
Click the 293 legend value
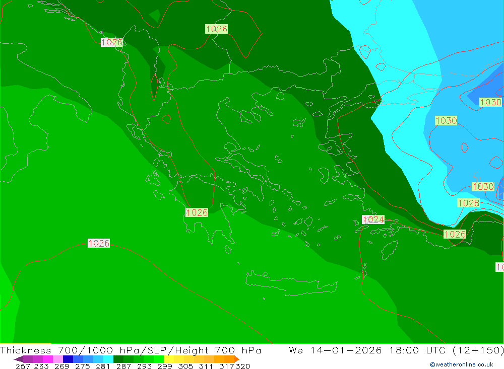click(x=144, y=366)
